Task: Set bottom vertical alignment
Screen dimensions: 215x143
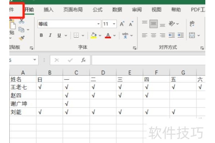Action: [x=162, y=25]
